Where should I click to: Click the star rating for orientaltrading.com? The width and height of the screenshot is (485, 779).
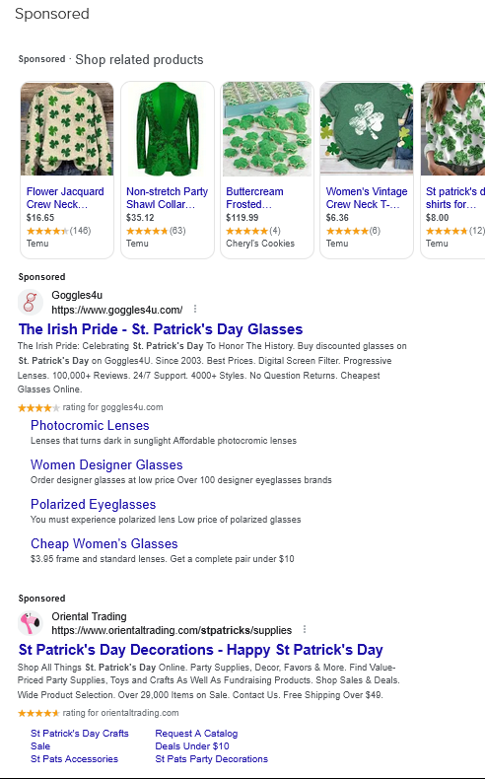click(x=38, y=713)
